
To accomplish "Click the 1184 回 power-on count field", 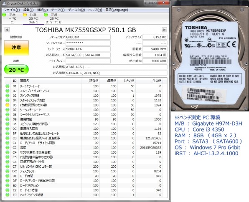I will pos(155,55).
